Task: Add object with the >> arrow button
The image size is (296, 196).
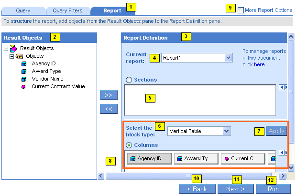Action: pyautogui.click(x=108, y=95)
